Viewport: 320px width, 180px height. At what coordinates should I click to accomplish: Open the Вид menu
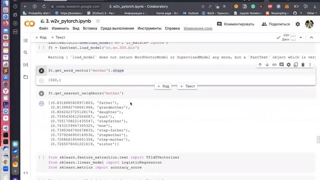click(76, 28)
